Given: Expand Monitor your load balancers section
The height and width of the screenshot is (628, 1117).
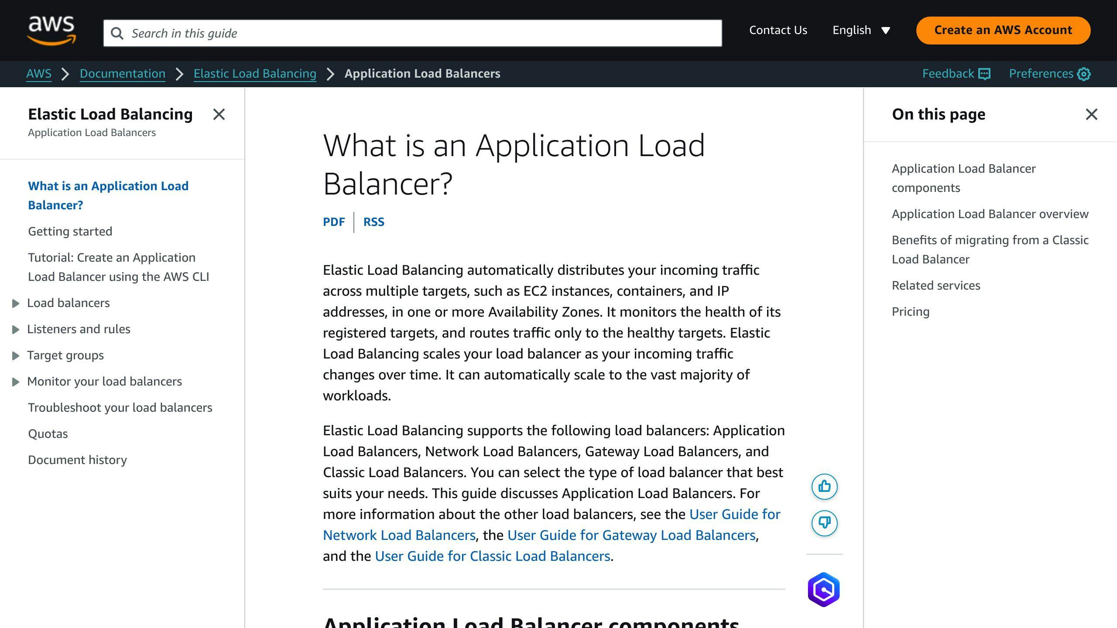Looking at the screenshot, I should click(15, 382).
